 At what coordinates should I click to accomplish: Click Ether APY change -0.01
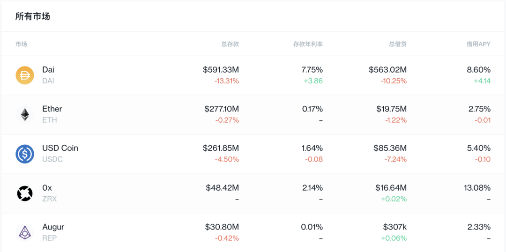click(x=483, y=120)
